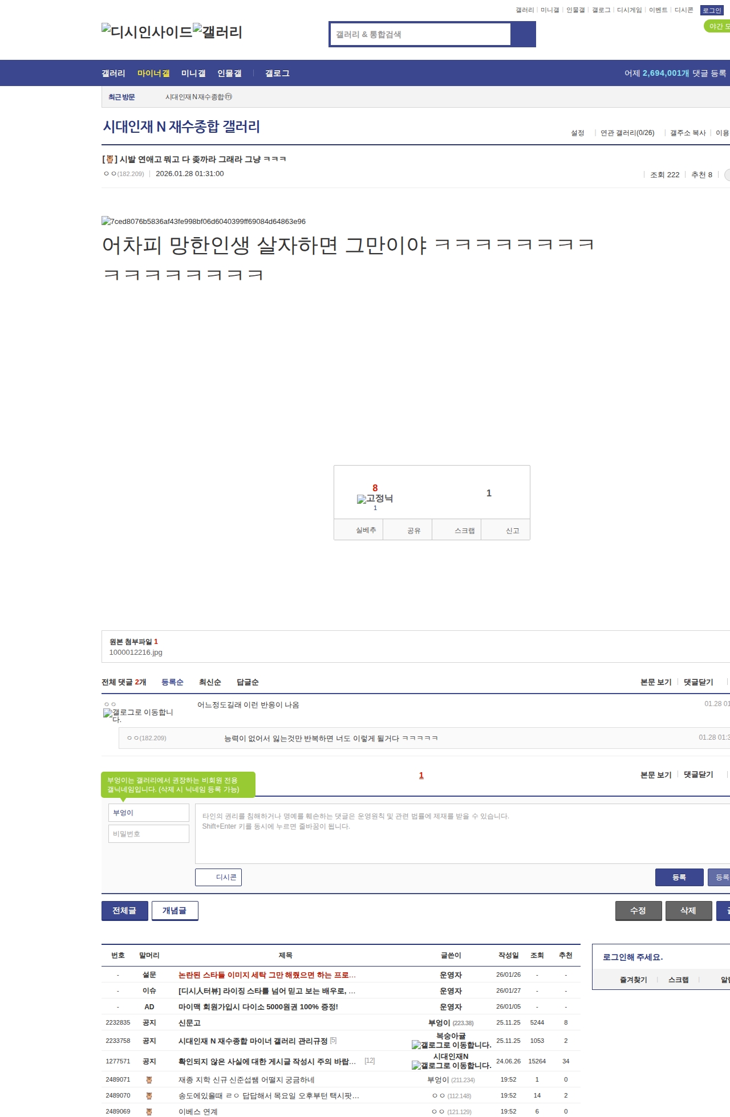Switch to the 마이너갤 tab
Screen dimensions: 730x1117
(x=153, y=73)
